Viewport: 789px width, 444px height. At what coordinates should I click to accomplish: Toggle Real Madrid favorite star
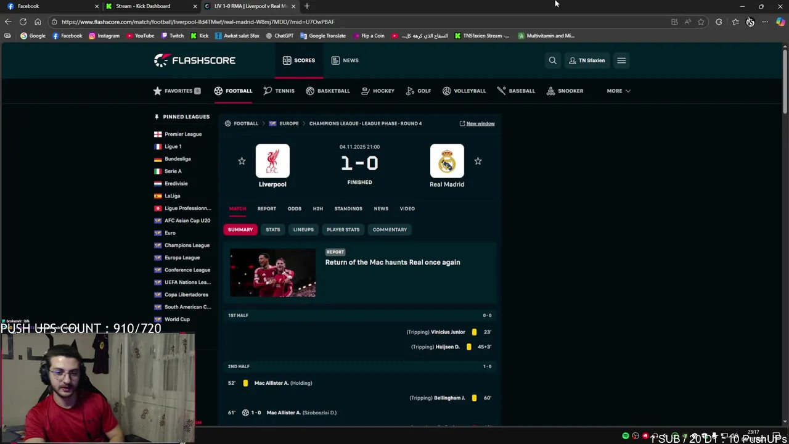[x=478, y=161]
